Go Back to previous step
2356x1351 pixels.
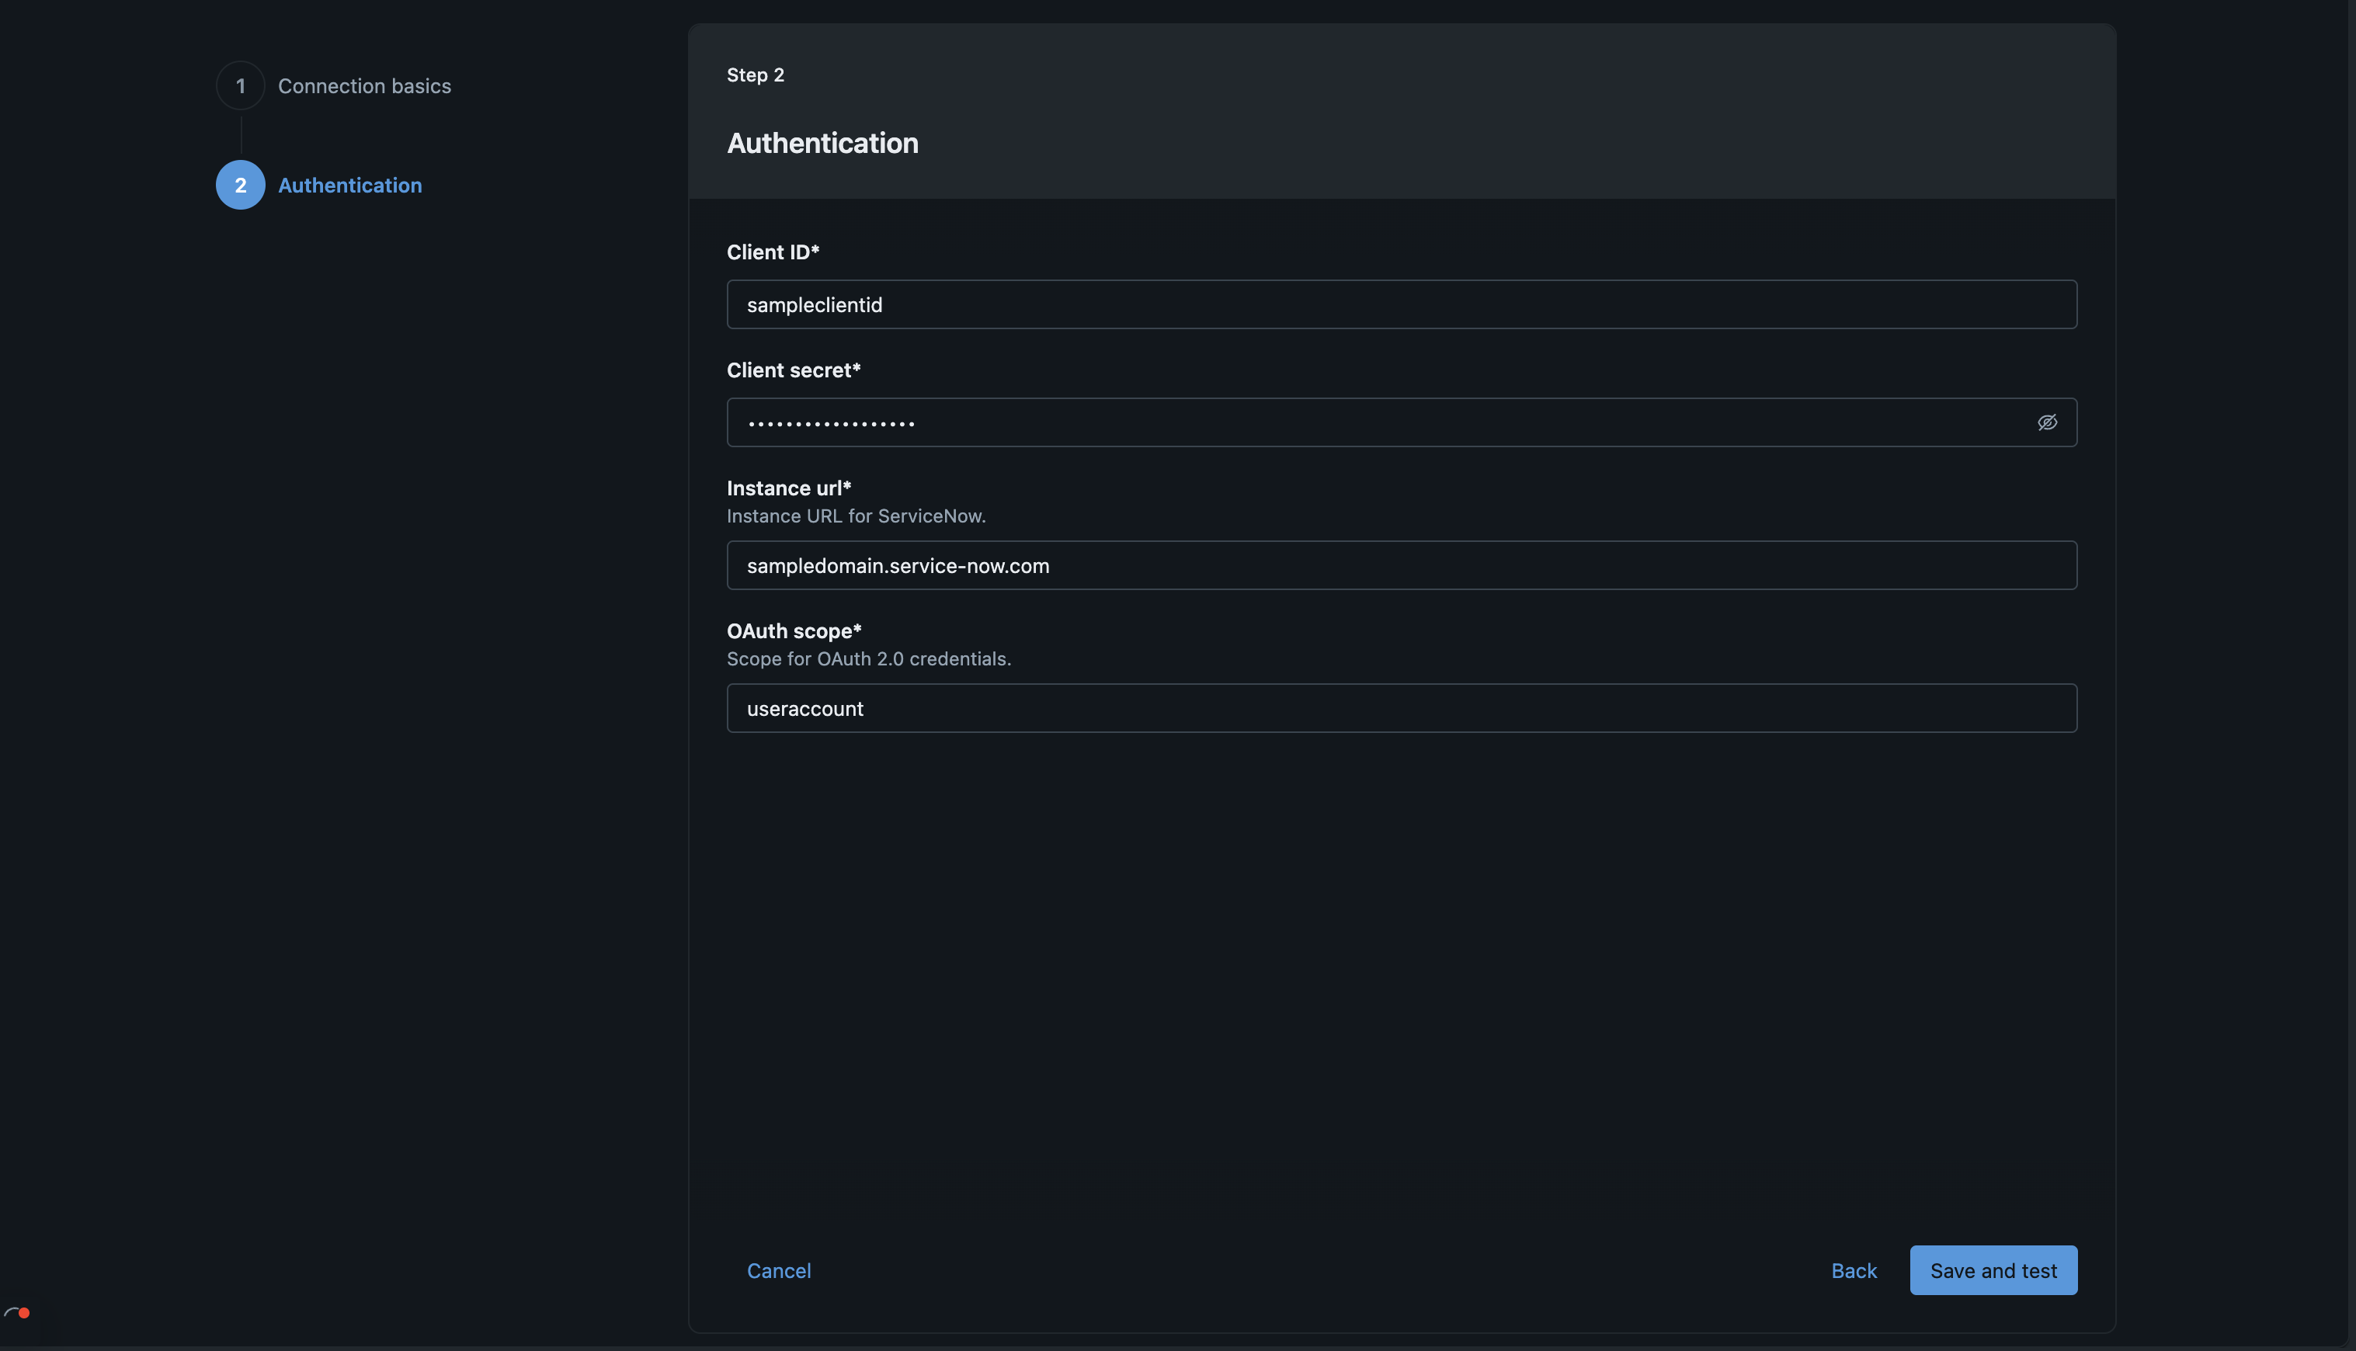[1853, 1270]
